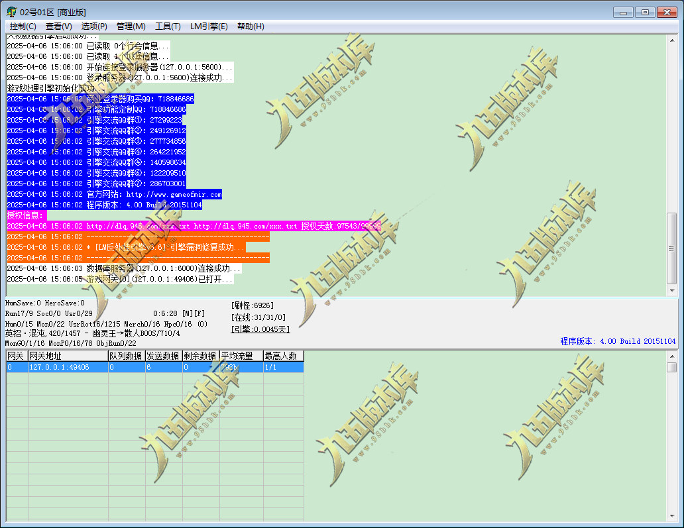Click the blue 程序版本: 4.00 Build 20151104 label
Viewport: 684px width, 528px height.
(x=618, y=341)
